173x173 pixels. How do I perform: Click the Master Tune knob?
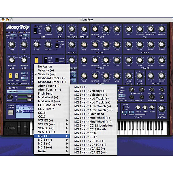pyautogui.click(x=84, y=29)
